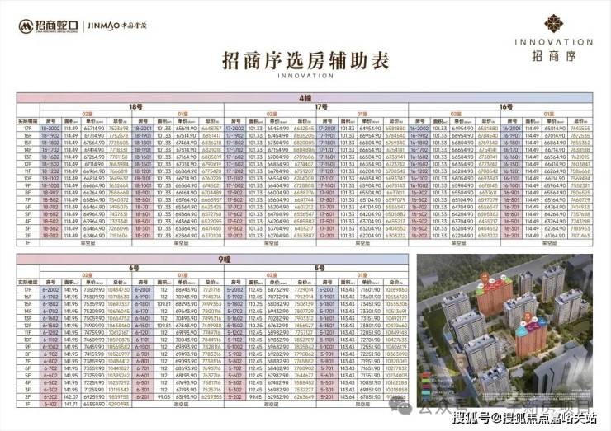This screenshot has width=611, height=431.
Task: Click the 招商序选房辅助表 title
Action: point(305,61)
